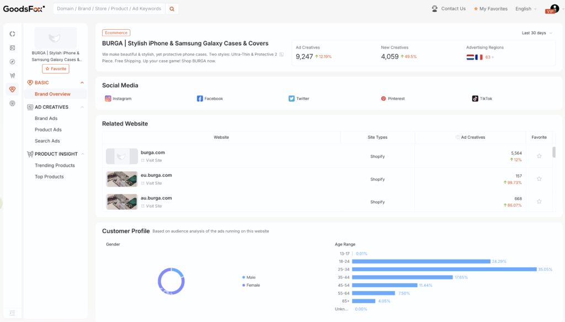565x322 pixels.
Task: Open the shopping cart sidebar icon
Action: [x=12, y=75]
